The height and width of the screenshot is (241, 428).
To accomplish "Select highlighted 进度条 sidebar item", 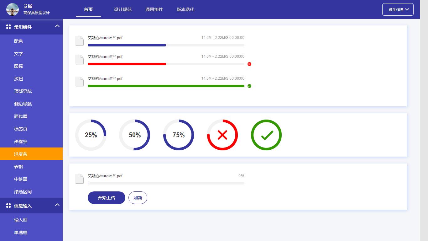I will (31, 154).
